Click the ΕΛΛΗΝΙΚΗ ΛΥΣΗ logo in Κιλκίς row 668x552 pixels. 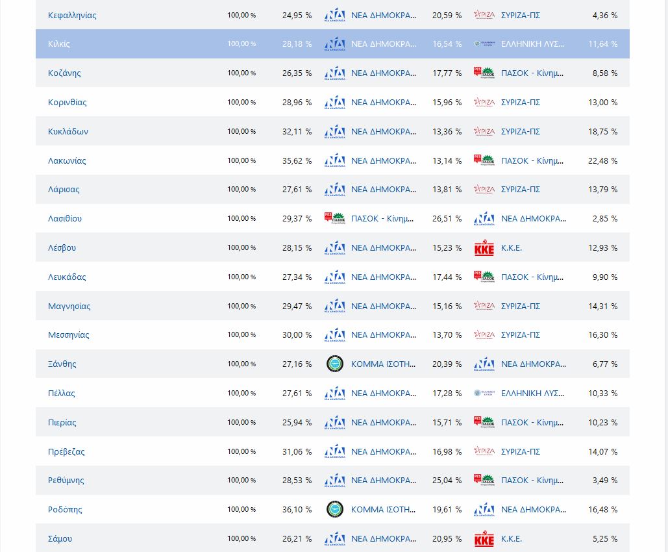pos(484,44)
